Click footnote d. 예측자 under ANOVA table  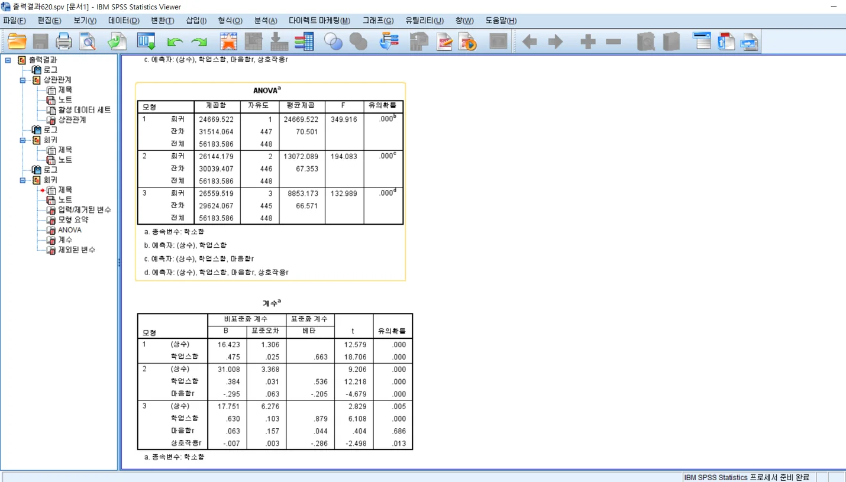pos(217,273)
